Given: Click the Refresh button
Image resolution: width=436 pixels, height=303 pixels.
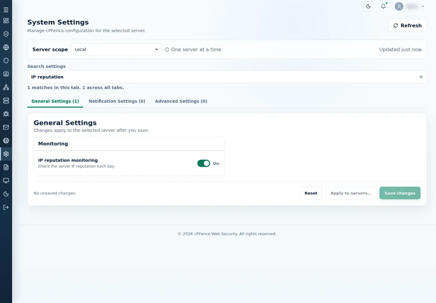Looking at the screenshot, I should point(408,25).
